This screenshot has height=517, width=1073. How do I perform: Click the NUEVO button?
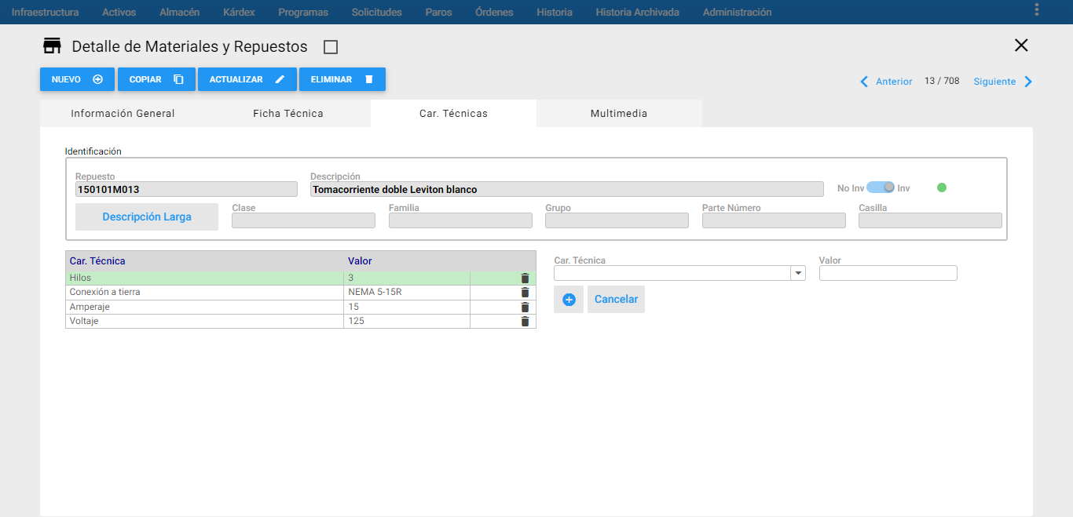77,79
